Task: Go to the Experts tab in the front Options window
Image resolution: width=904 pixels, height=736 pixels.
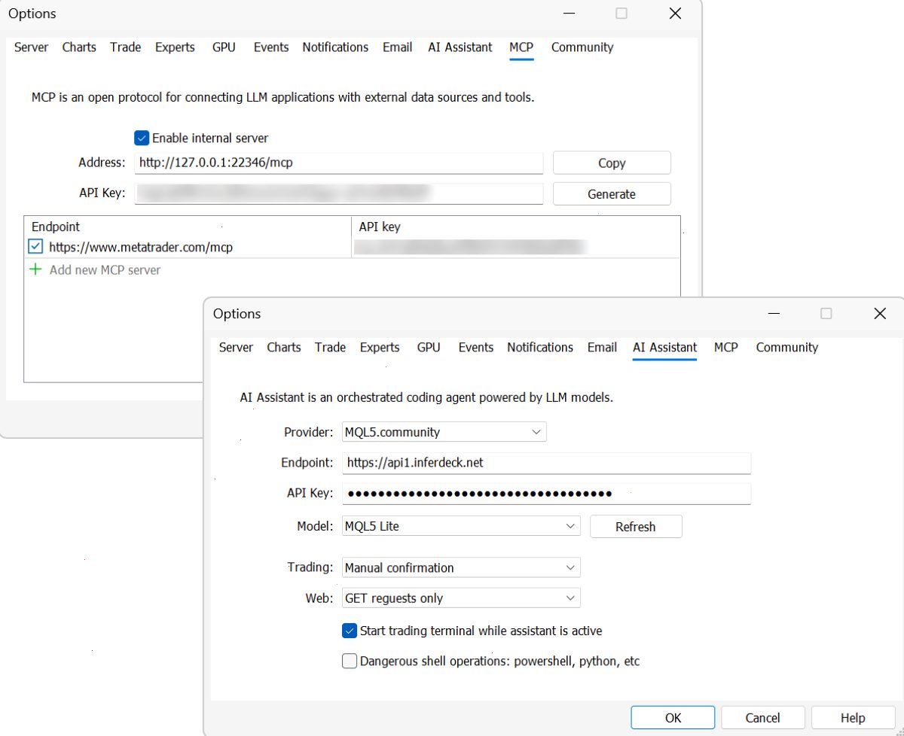Action: (x=380, y=347)
